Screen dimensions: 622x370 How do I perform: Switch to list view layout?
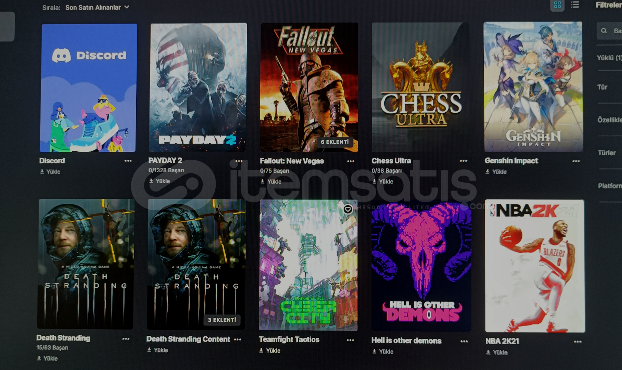(575, 5)
